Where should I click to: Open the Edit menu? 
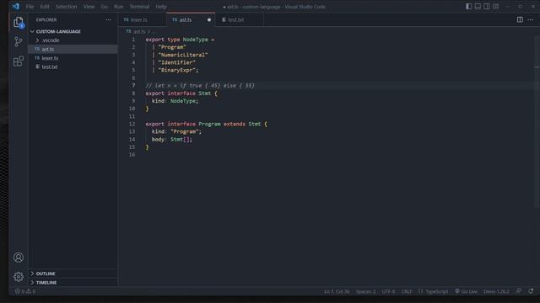coord(45,7)
